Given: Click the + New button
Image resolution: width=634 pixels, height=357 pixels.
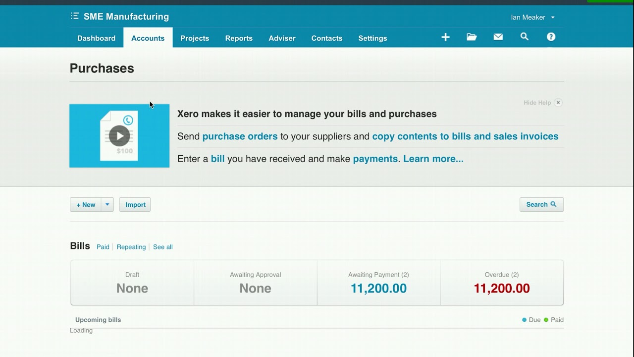Looking at the screenshot, I should click(86, 204).
